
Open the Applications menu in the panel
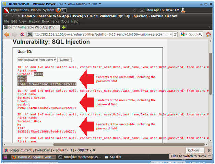tap(20, 10)
